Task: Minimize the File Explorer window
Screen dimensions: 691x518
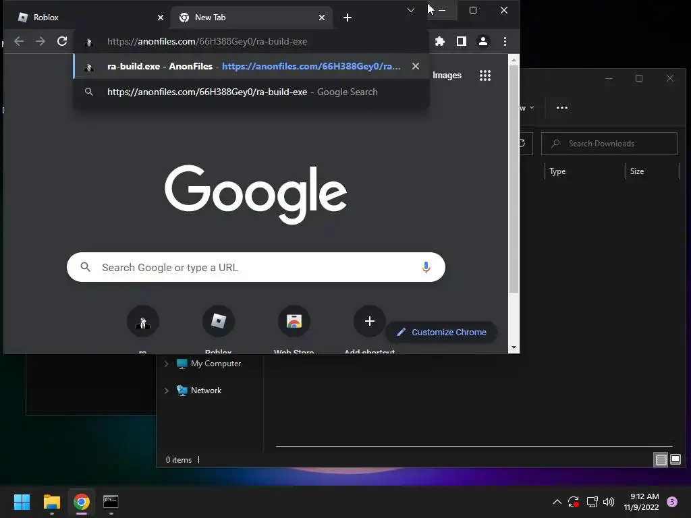Action: click(x=609, y=79)
